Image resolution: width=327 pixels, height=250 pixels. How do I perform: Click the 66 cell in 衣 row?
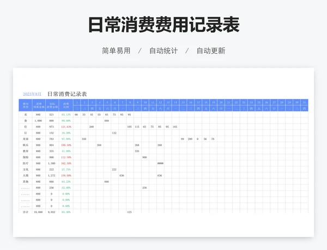pos(76,115)
